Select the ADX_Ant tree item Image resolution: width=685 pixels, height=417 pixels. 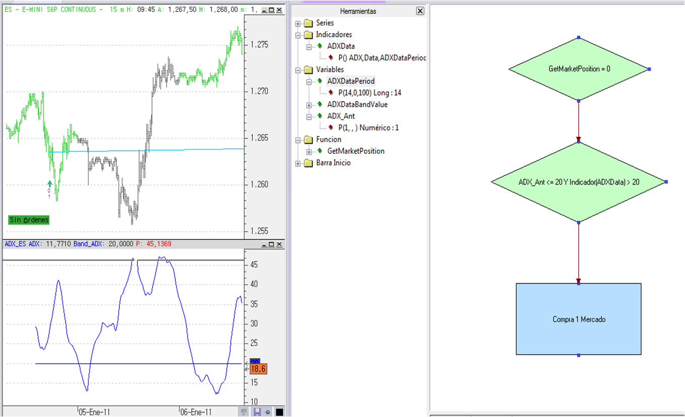341,116
